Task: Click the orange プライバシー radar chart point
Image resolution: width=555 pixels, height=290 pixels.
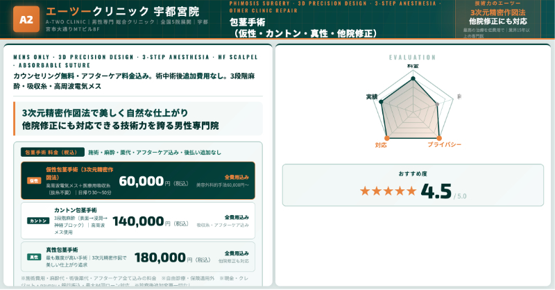Action: 438,139
